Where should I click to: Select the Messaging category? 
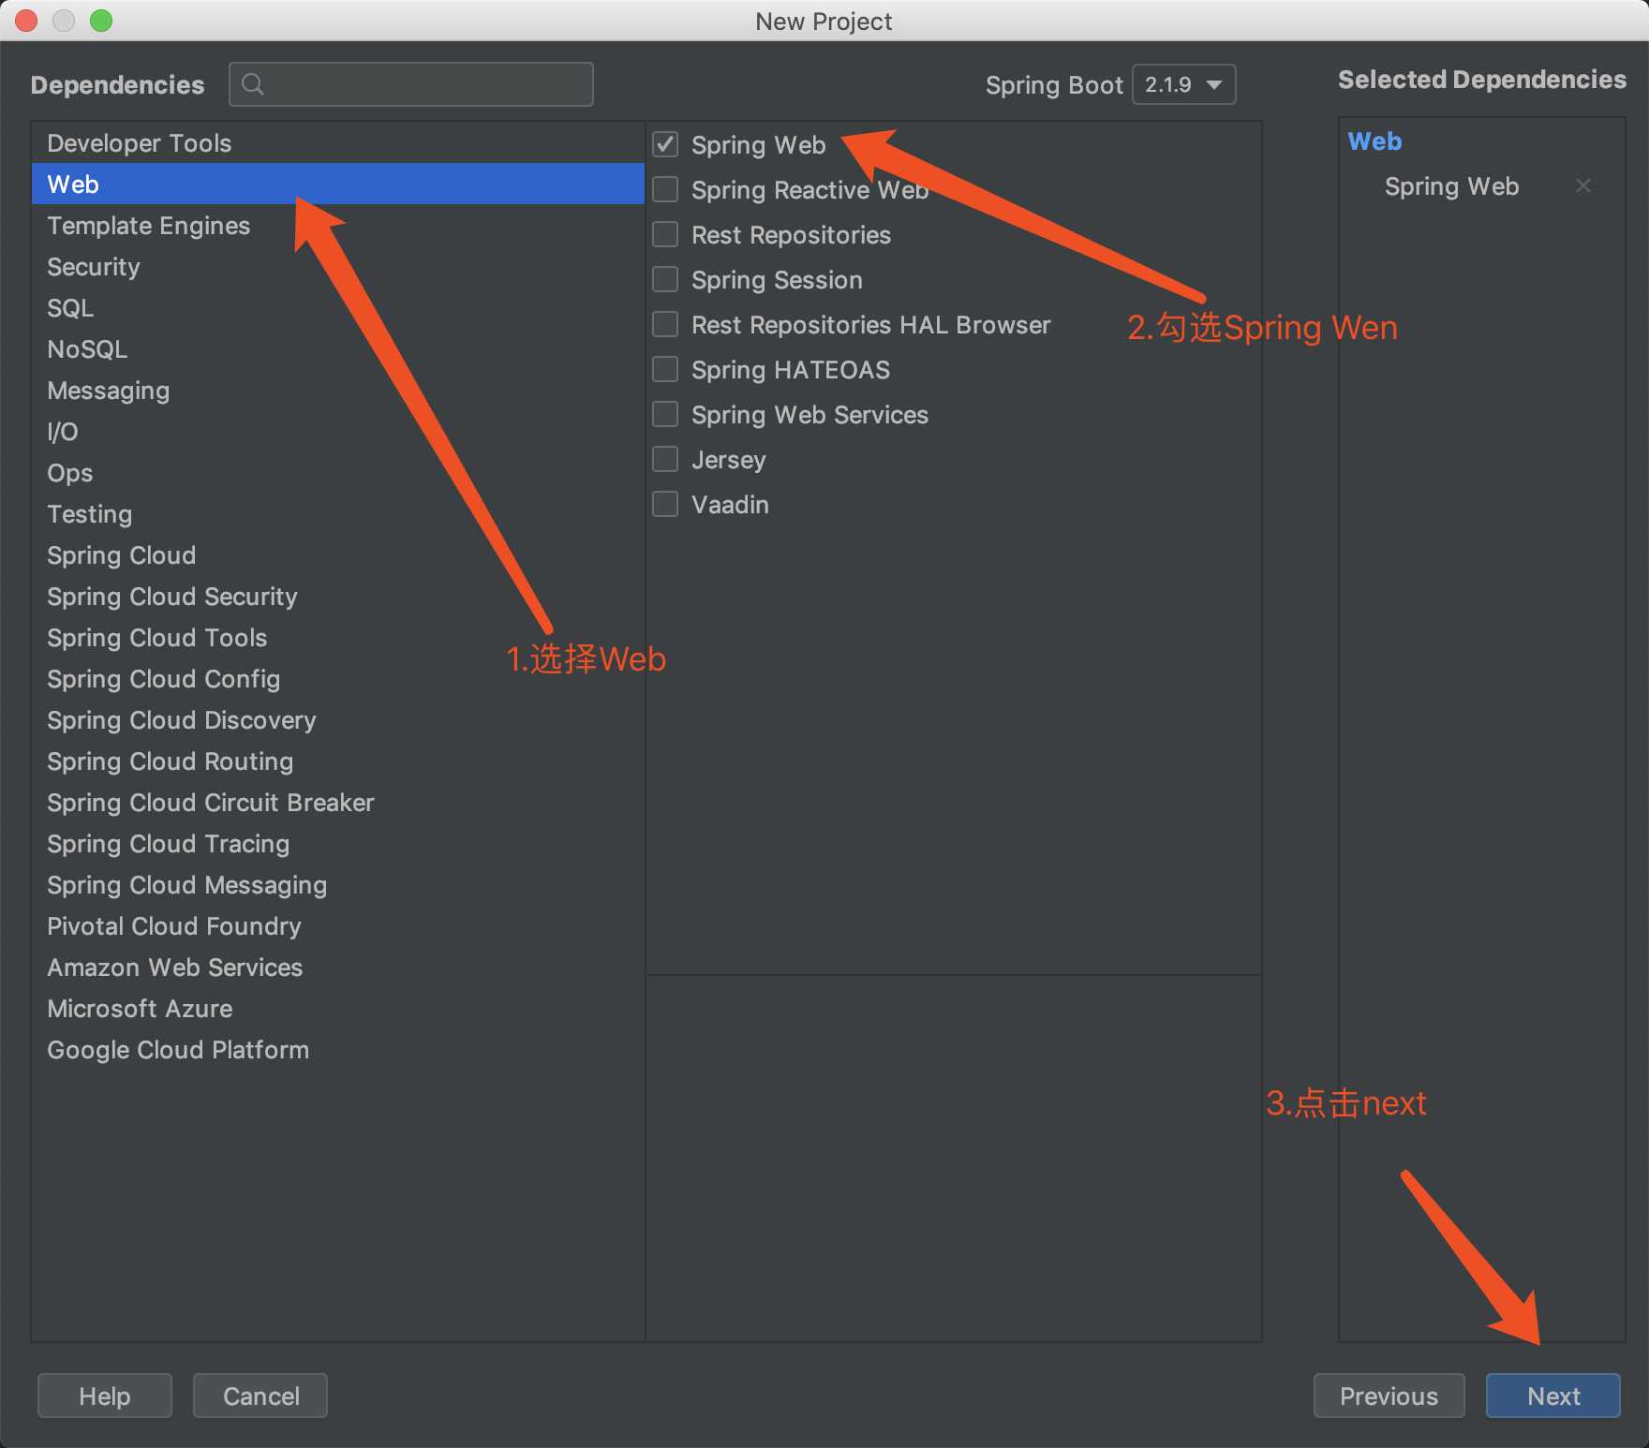pos(337,390)
